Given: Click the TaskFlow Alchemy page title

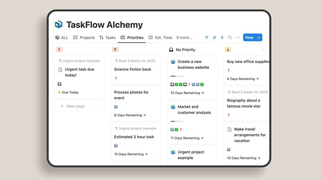Looking at the screenshot, I should [104, 25].
